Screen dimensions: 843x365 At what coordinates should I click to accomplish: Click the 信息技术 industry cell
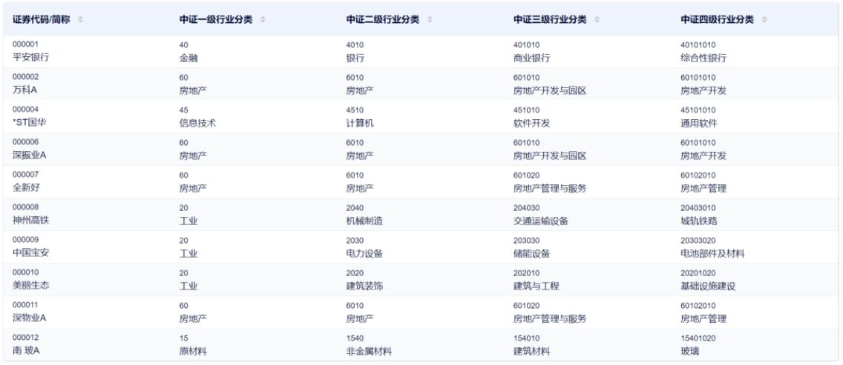coord(198,123)
